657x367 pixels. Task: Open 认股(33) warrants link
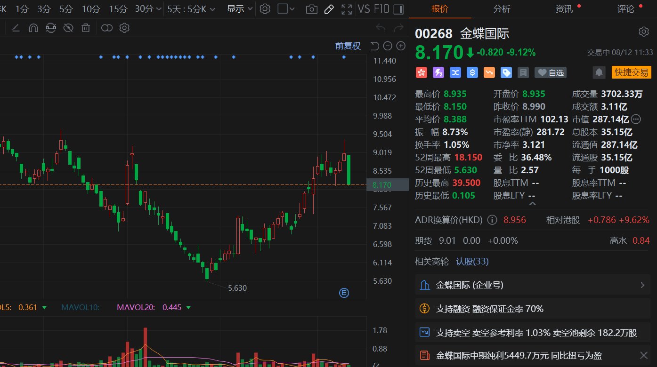click(472, 261)
